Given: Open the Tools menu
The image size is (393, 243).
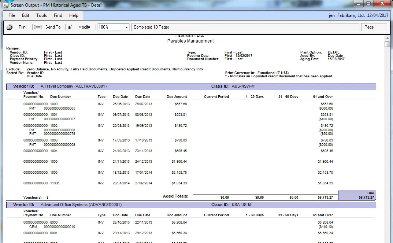Looking at the screenshot, I should [41, 15].
